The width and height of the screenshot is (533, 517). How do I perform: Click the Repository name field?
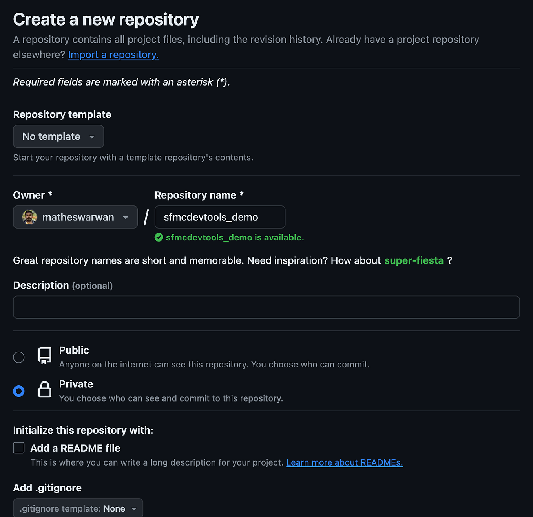pos(219,217)
